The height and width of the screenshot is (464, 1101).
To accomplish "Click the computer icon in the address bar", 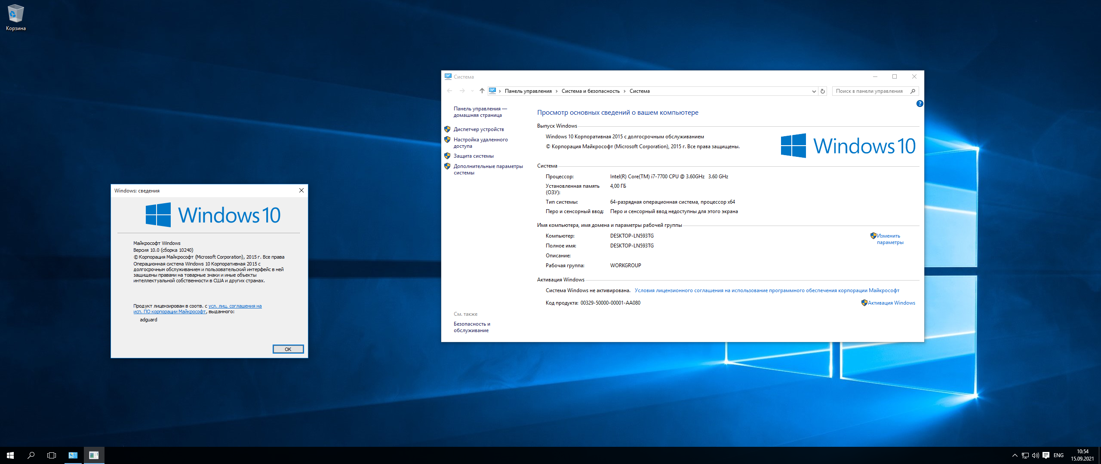I will 492,91.
